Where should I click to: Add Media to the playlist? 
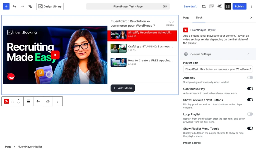[x=122, y=88]
